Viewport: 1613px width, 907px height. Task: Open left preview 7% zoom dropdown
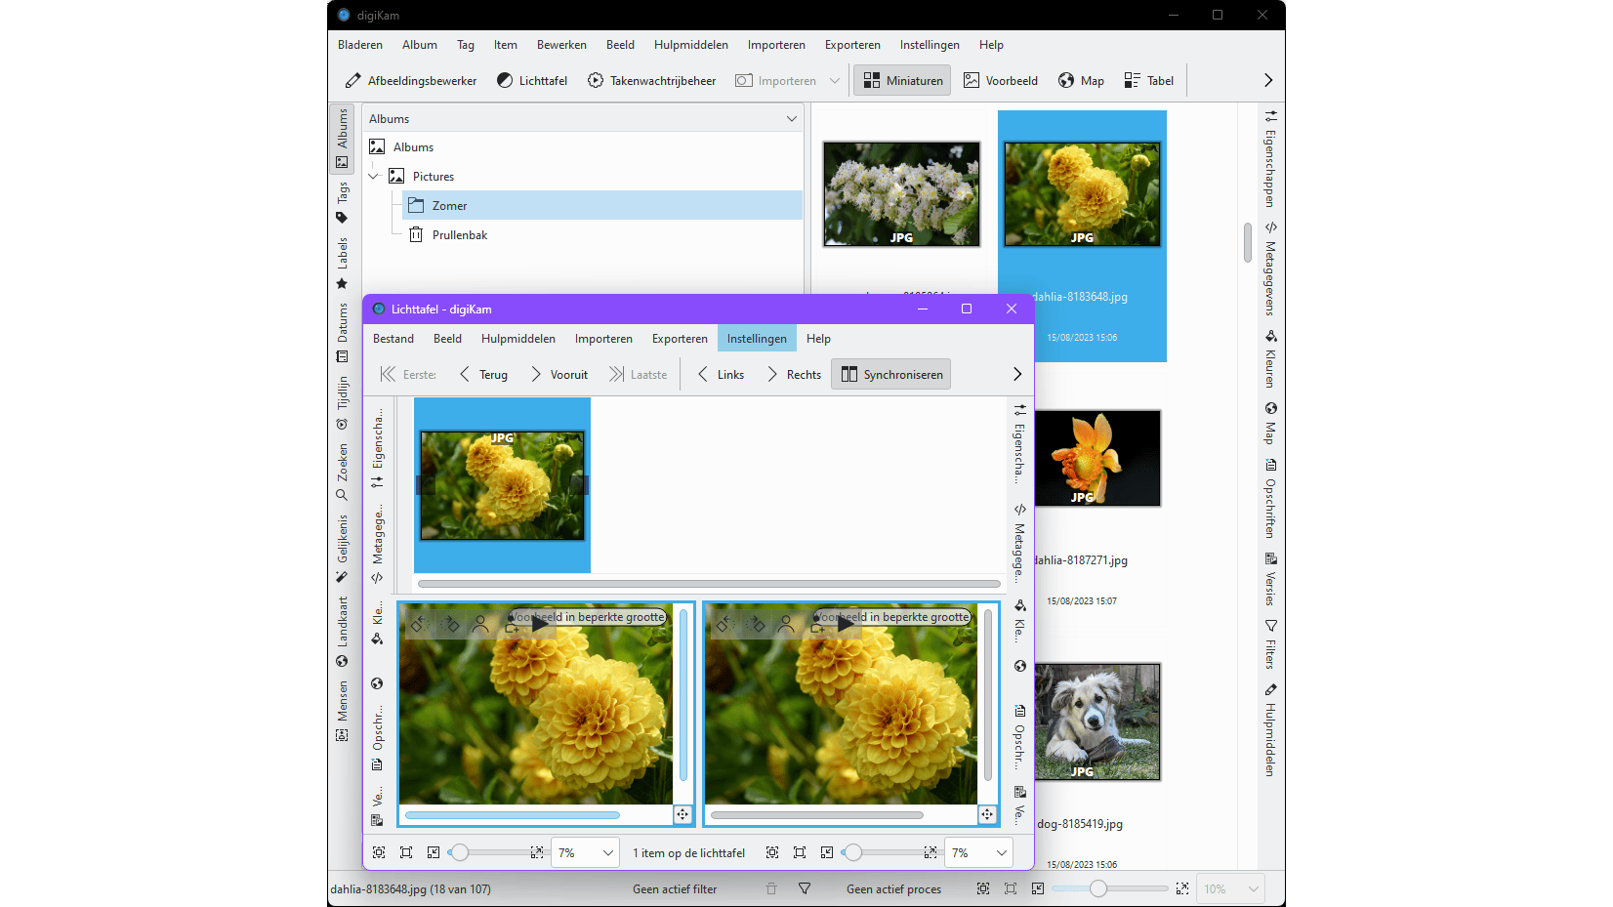click(x=586, y=852)
